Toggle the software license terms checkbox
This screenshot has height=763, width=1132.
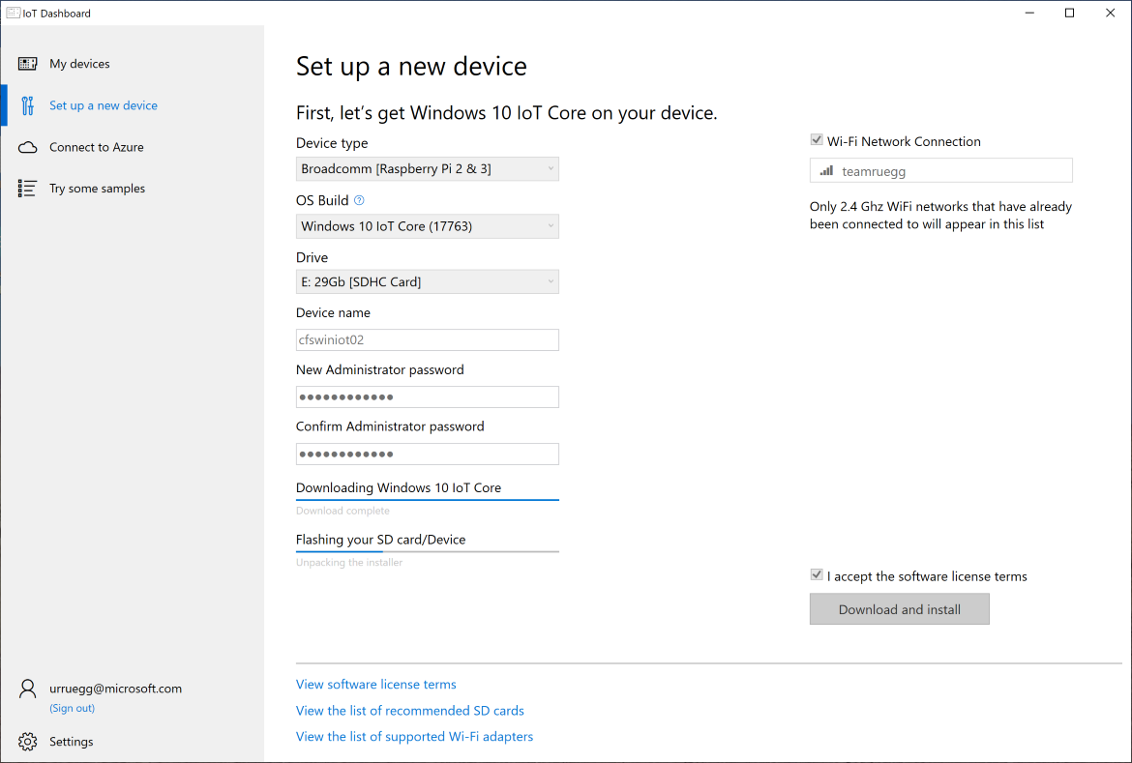[x=817, y=575]
